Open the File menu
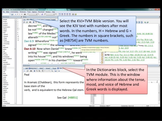162x121 pixels. click(4, 12)
